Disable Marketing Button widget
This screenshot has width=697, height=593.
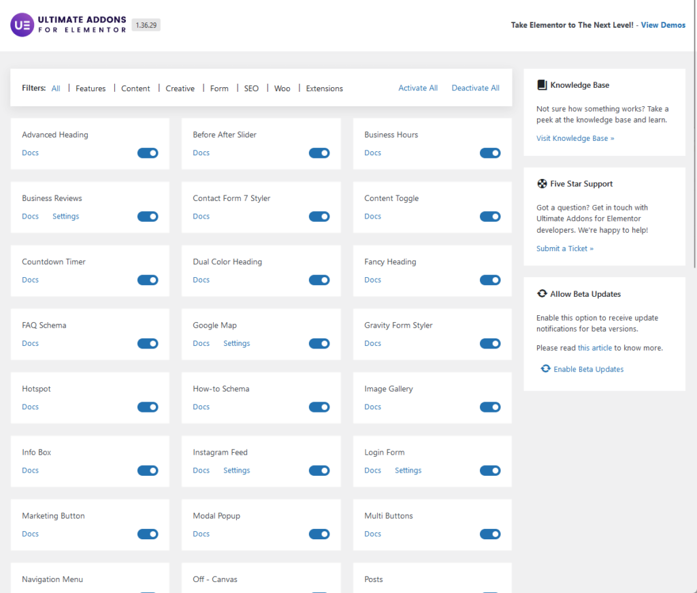(x=148, y=534)
